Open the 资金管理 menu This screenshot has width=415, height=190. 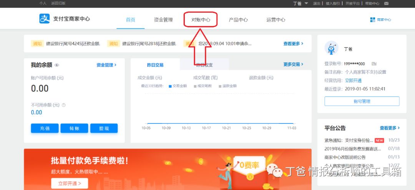click(x=163, y=20)
